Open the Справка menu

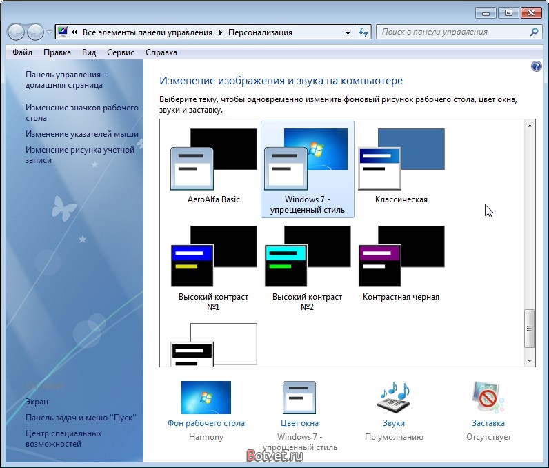(161, 52)
